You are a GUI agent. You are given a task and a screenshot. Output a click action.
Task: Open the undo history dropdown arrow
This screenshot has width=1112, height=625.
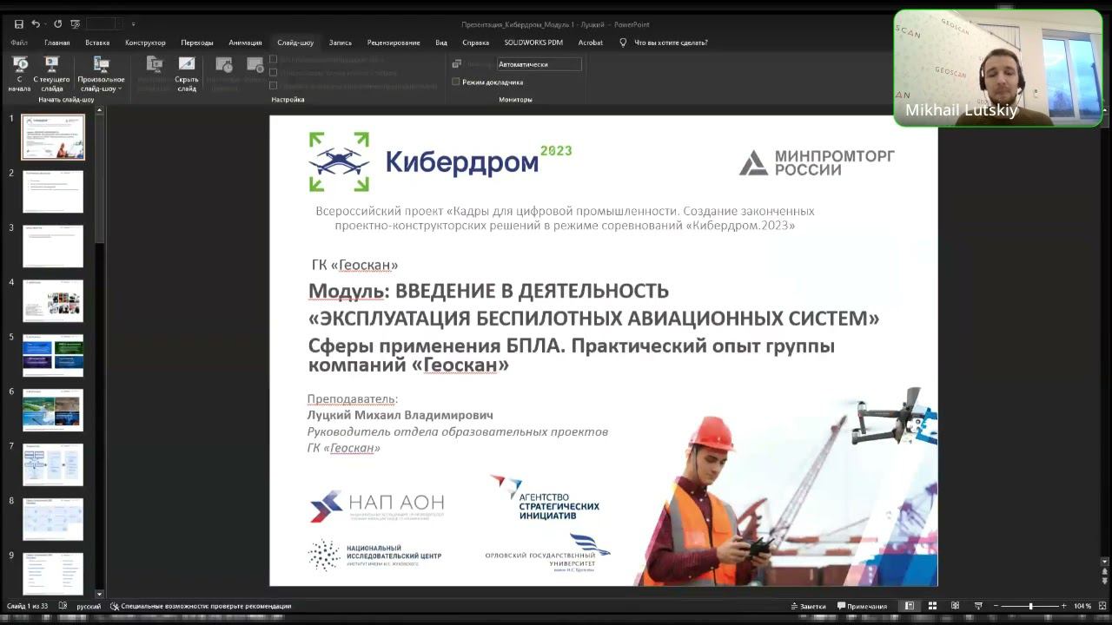[x=45, y=24]
